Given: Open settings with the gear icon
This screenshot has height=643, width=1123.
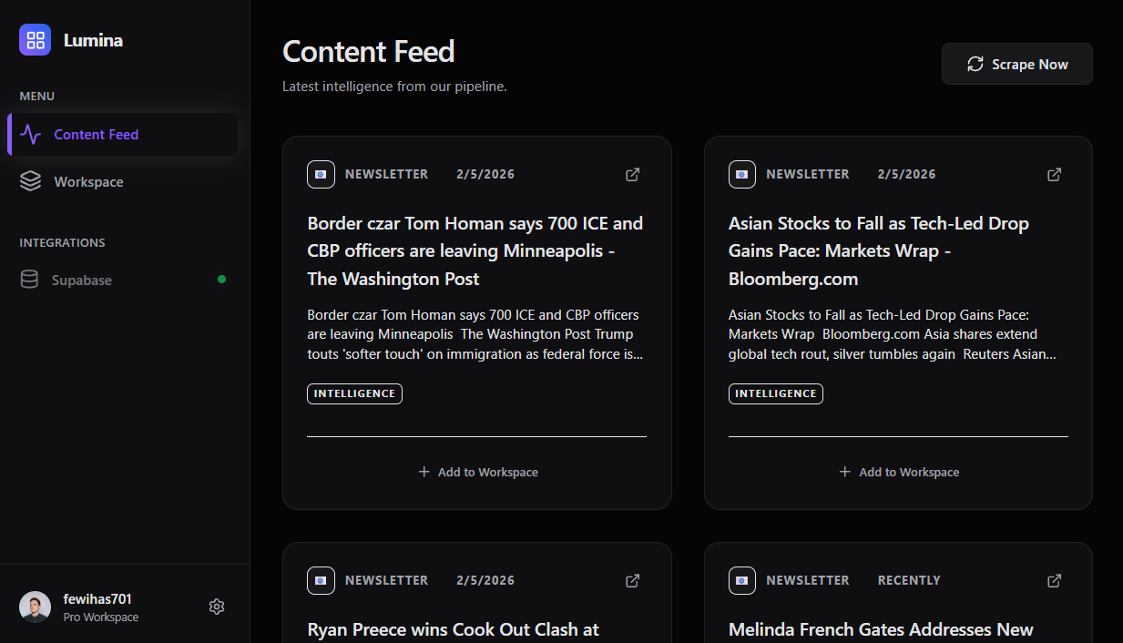Looking at the screenshot, I should point(217,606).
